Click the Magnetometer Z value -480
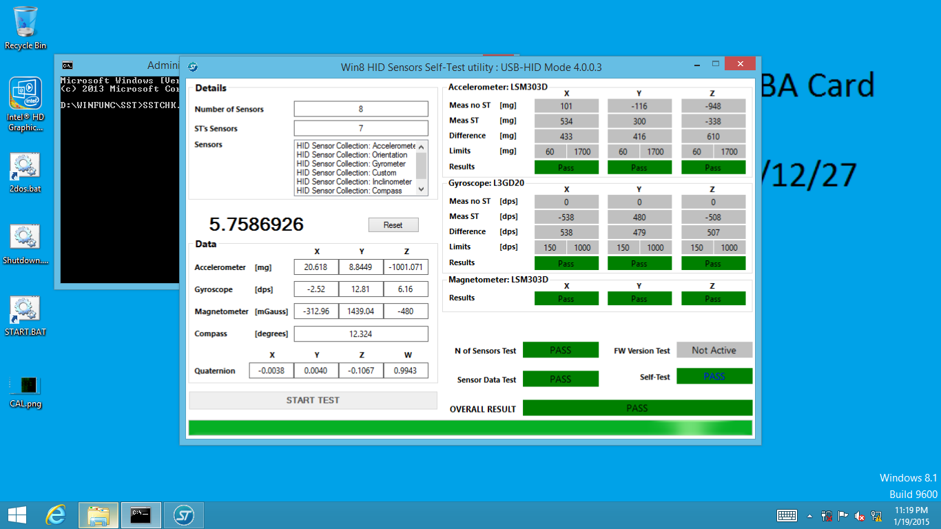 [x=406, y=311]
